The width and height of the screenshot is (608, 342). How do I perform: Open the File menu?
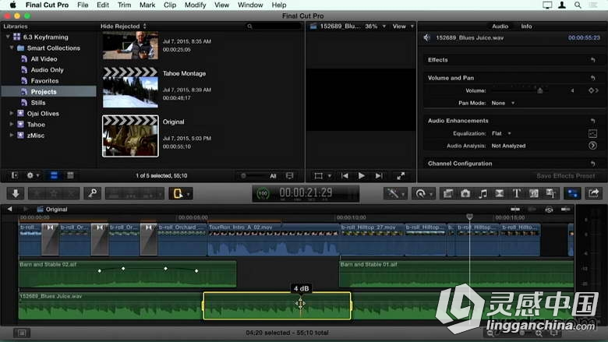83,5
